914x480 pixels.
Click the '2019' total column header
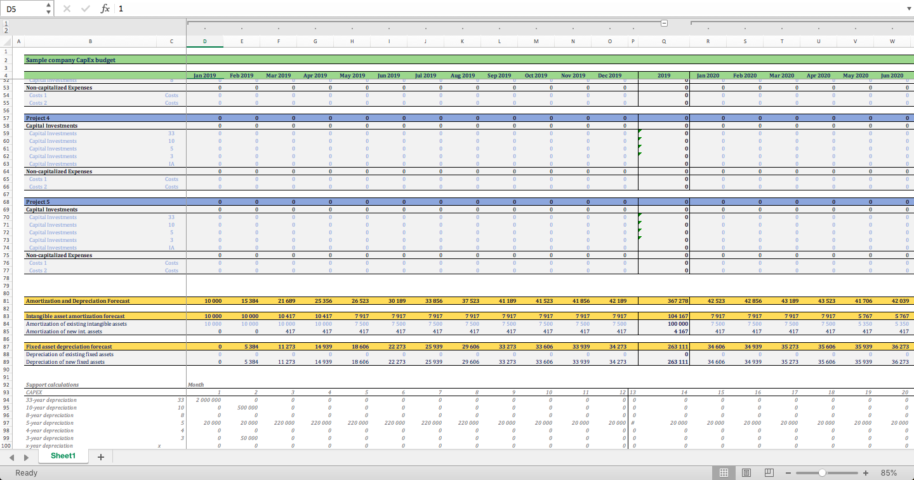(664, 75)
